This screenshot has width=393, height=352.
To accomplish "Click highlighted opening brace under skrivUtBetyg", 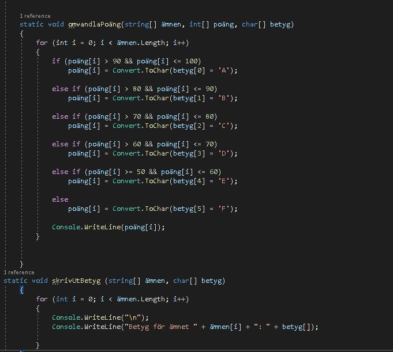I will [x=22, y=290].
